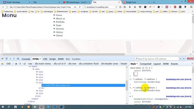The image size is (194, 109).
Task: Click the Portfolio menu link
Action: 60,22
